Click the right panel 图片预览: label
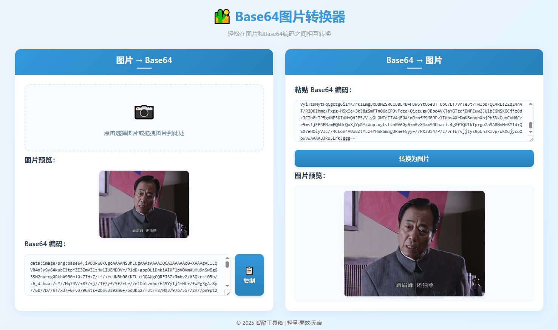558x330 pixels. click(x=310, y=176)
